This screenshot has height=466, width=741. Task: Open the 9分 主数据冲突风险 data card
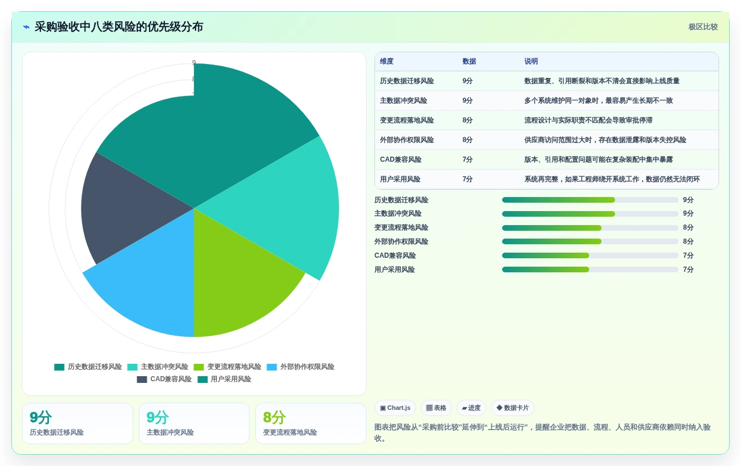194,423
